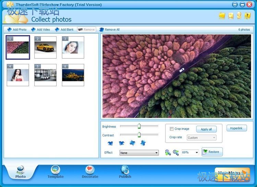This screenshot has height=187, width=257.
Task: Click the Remove All icon
Action: tap(101, 30)
